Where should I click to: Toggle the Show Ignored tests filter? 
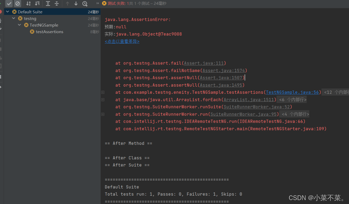[18, 4]
